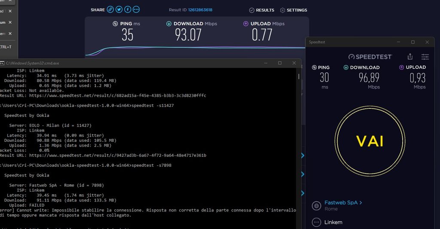Click the web download value 93.07

pos(188,35)
